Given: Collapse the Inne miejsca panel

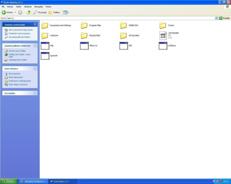Looking at the screenshot, I should pyautogui.click(x=35, y=68).
